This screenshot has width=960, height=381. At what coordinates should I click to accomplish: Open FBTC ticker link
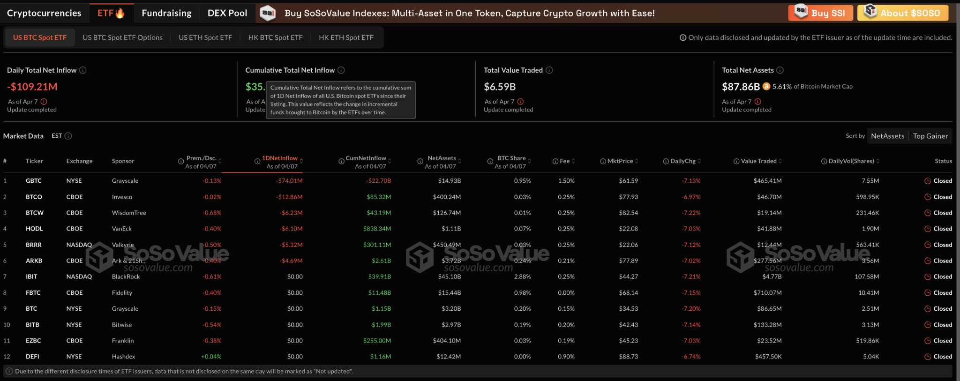click(33, 293)
